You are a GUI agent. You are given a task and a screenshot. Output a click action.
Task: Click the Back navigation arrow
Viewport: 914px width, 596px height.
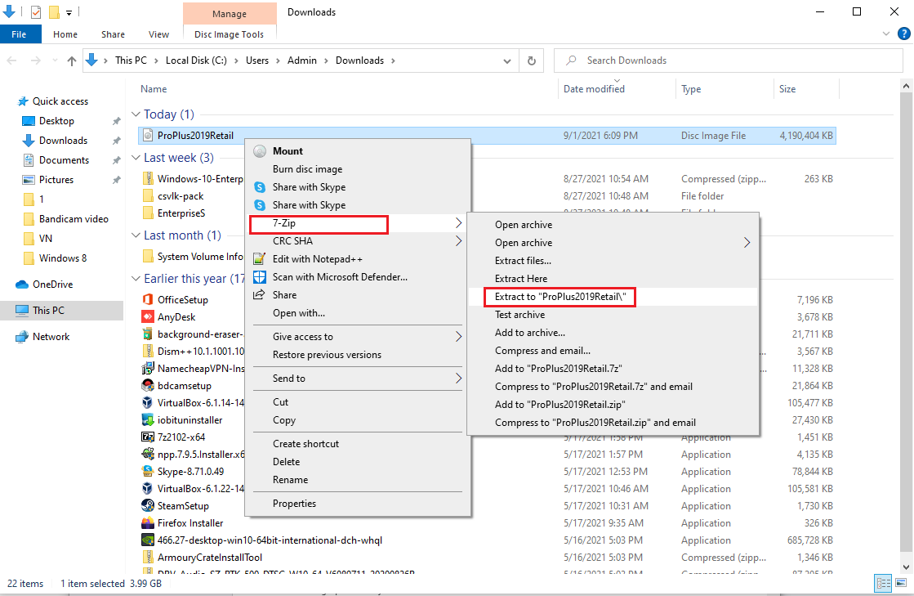[11, 60]
